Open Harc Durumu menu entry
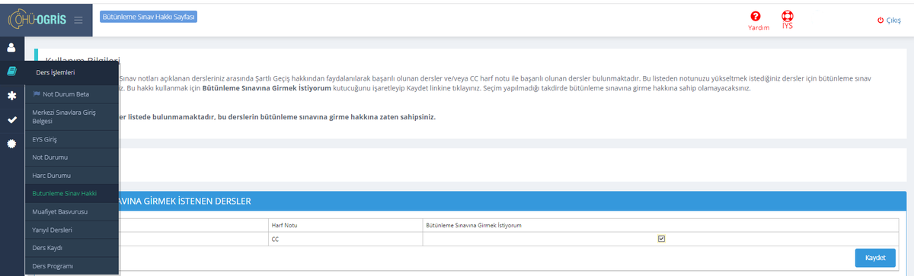The image size is (914, 276). coord(72,176)
